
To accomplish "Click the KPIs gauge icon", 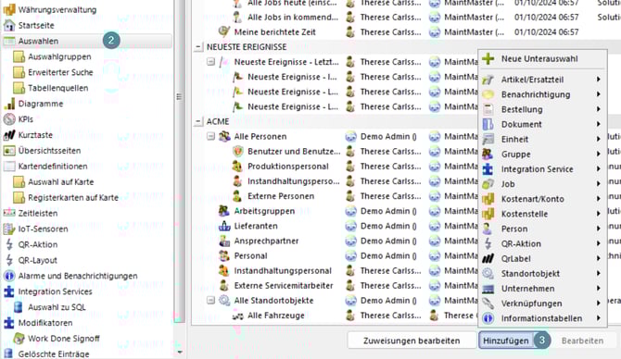I will [x=9, y=119].
